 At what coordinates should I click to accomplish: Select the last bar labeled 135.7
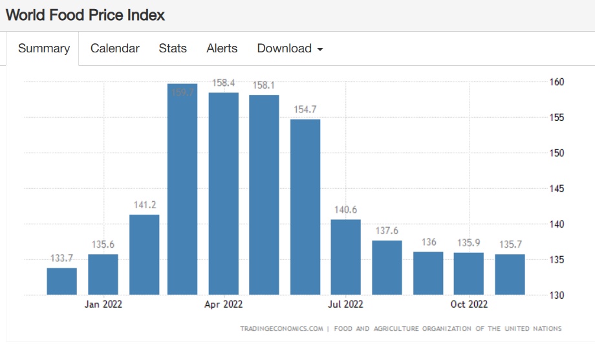click(x=510, y=274)
